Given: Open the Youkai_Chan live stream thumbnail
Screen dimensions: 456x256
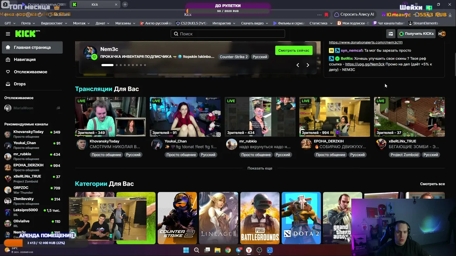Looking at the screenshot, I should pyautogui.click(x=185, y=117).
